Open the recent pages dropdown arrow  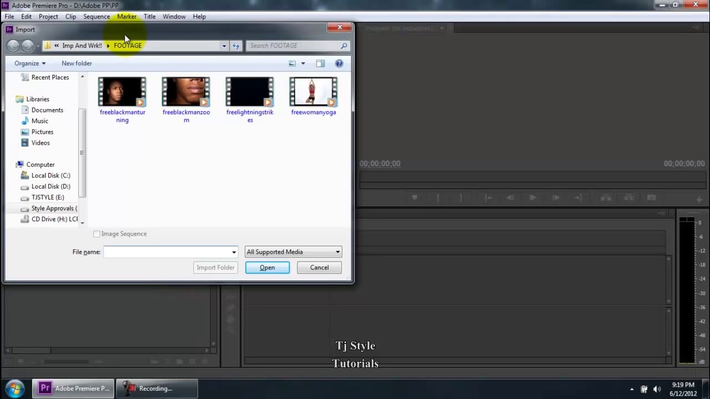tap(38, 46)
